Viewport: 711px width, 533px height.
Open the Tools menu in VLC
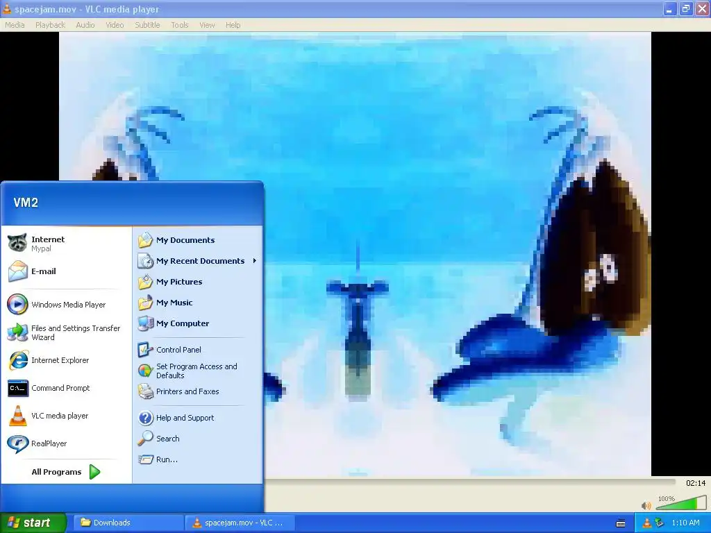[180, 25]
